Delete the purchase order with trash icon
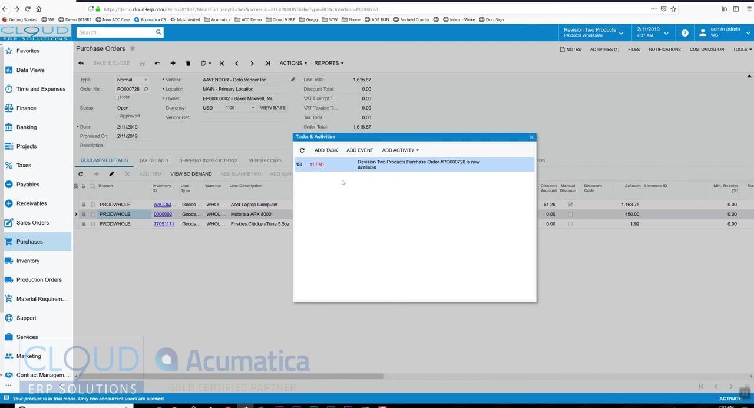Viewport: 754px width, 408px height. [x=188, y=63]
